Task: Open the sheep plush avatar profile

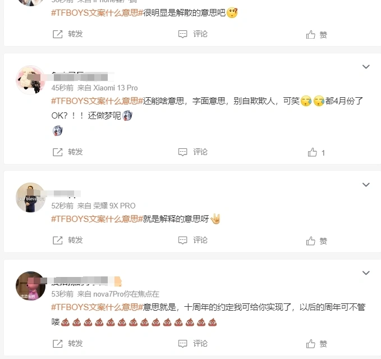Action: pos(30,80)
